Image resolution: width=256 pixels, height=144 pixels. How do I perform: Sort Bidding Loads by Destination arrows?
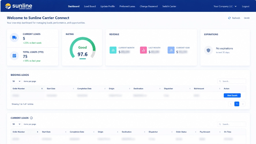tap(160, 88)
